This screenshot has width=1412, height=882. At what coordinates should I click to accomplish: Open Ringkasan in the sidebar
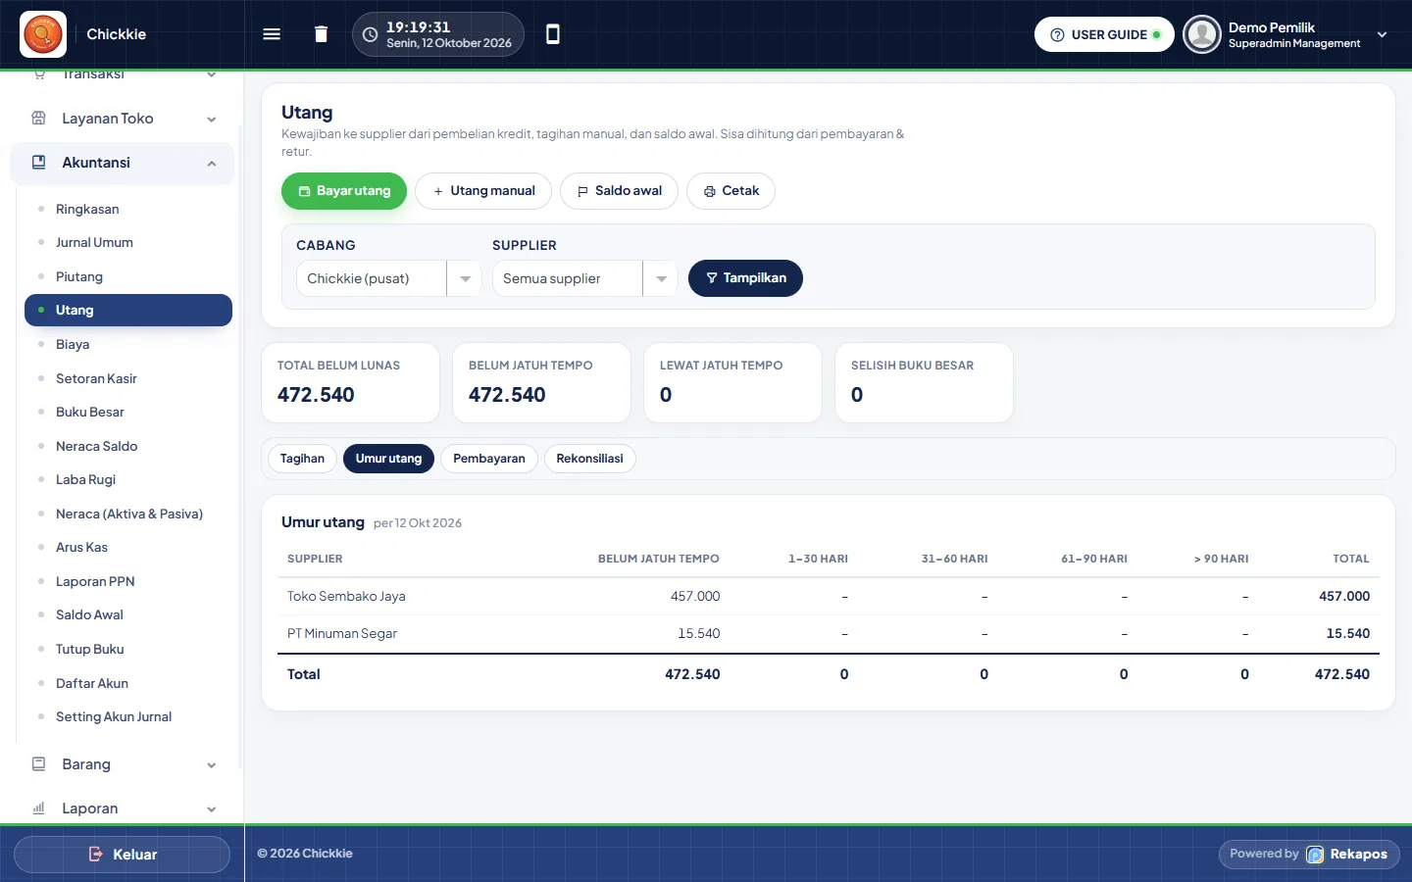pos(128,209)
